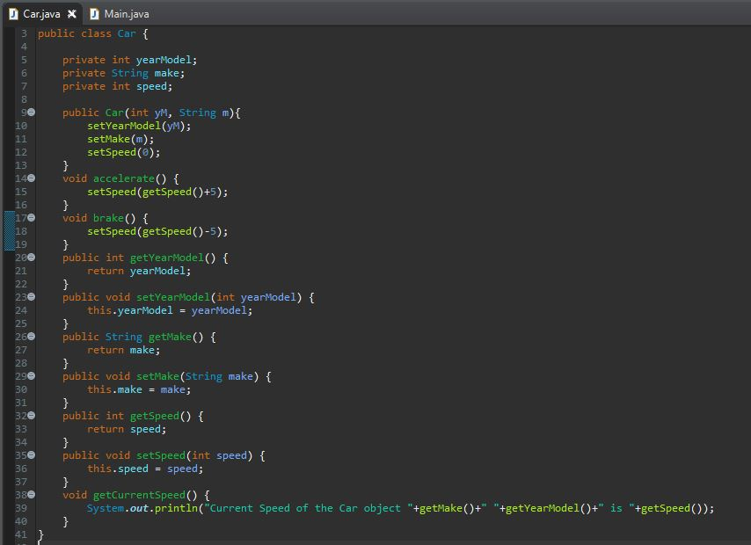Viewport: 751px width, 545px height.
Task: Collapse the getYearModel method at line 20
Action: coord(31,258)
